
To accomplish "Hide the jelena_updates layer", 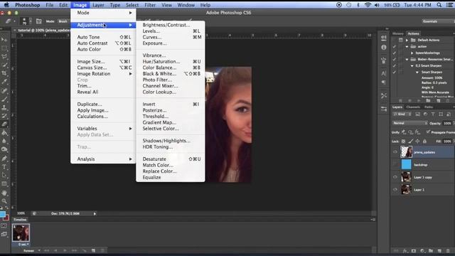I will click(395, 151).
